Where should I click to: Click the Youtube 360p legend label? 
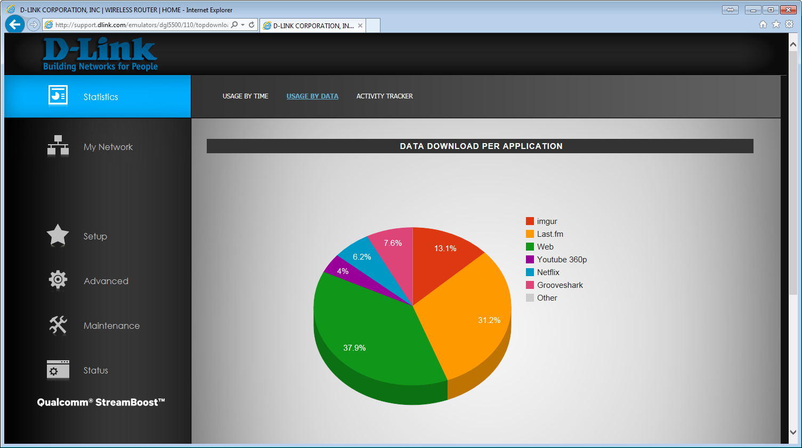click(562, 260)
